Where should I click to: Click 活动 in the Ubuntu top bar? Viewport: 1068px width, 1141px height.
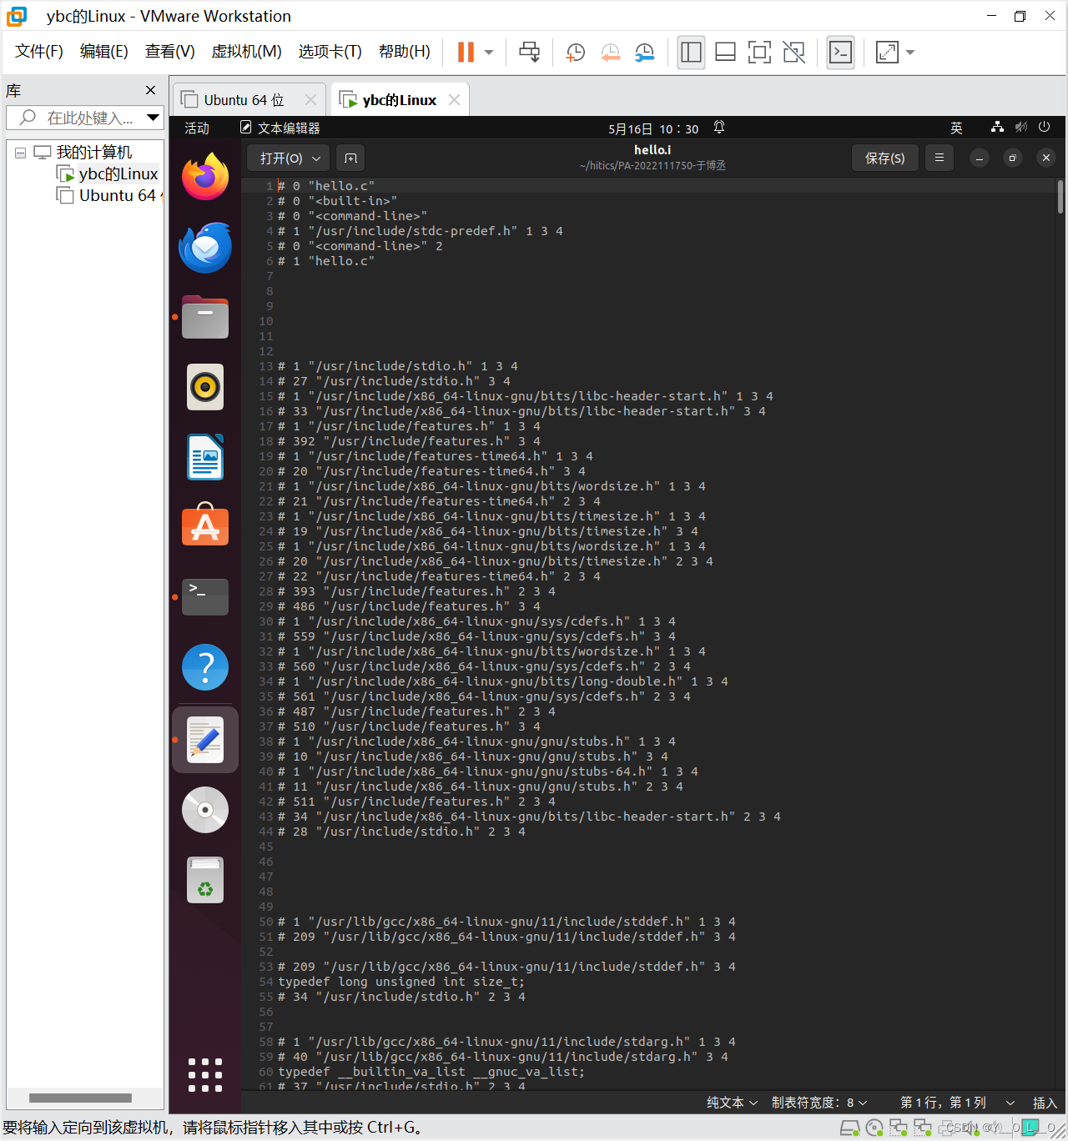197,128
